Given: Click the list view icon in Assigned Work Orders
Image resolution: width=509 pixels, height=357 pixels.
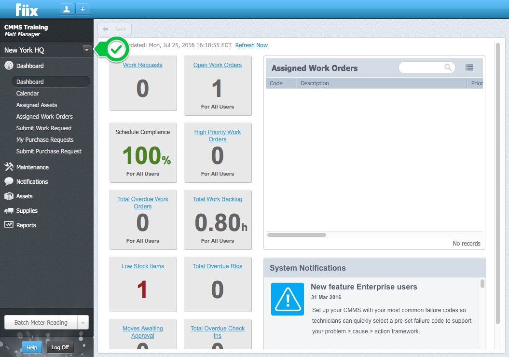Looking at the screenshot, I should click(469, 68).
